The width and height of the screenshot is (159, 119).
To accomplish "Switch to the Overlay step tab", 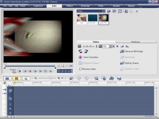I will coord(85,6).
